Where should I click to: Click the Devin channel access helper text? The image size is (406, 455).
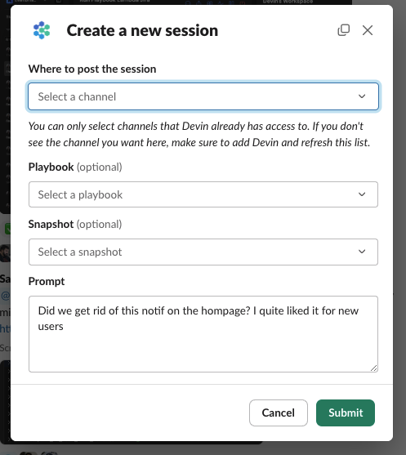click(x=199, y=134)
